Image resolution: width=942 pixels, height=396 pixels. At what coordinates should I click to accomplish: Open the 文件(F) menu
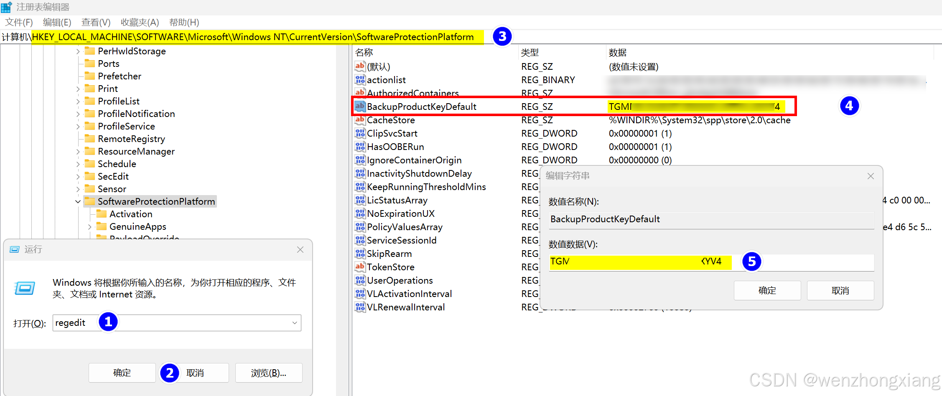click(x=19, y=22)
